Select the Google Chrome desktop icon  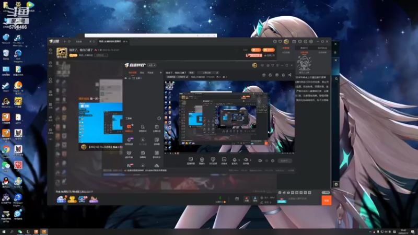[6, 151]
